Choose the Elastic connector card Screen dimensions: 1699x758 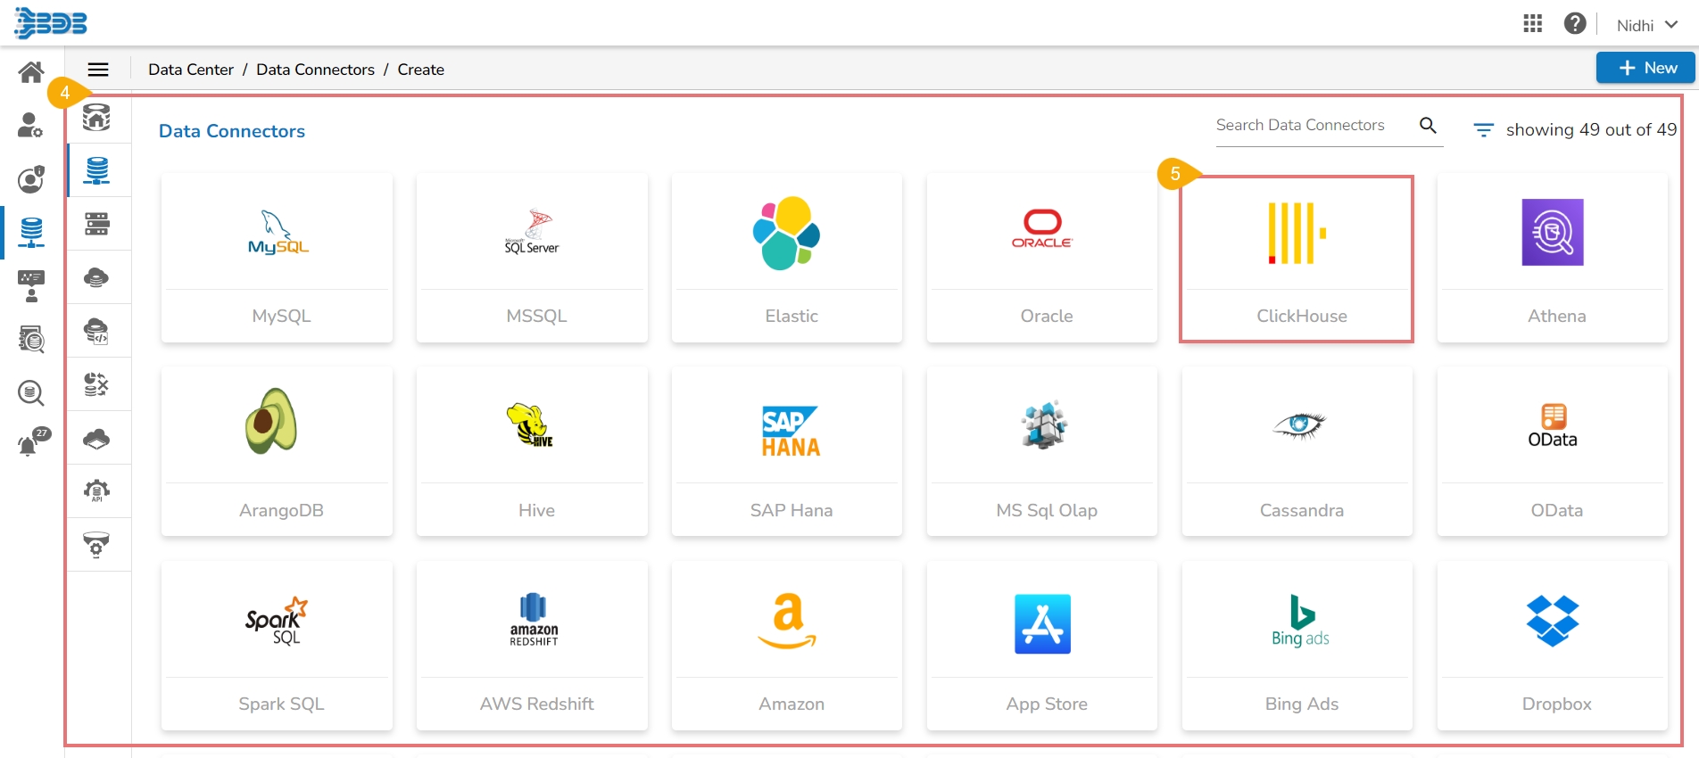787,259
